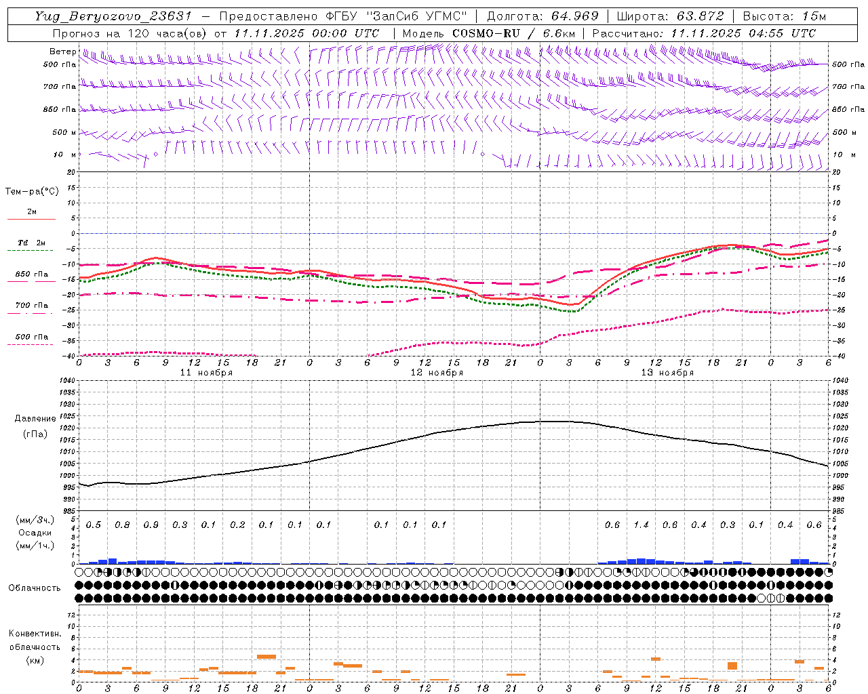Click the (мм/1ч.) precipitation unit label
This screenshot has height=694, width=868.
click(x=35, y=546)
